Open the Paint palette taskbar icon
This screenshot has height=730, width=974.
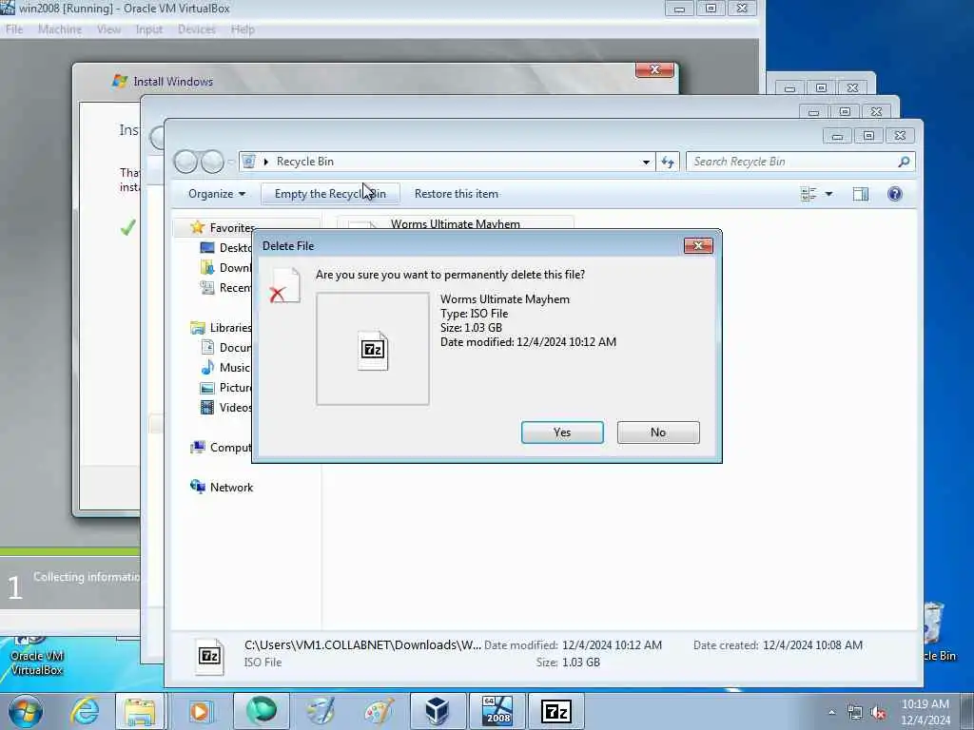point(379,711)
